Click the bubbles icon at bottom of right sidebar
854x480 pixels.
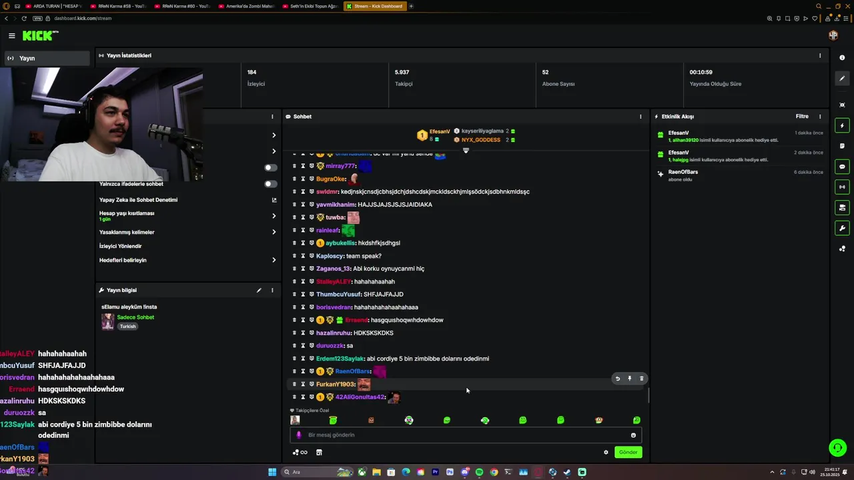point(842,249)
